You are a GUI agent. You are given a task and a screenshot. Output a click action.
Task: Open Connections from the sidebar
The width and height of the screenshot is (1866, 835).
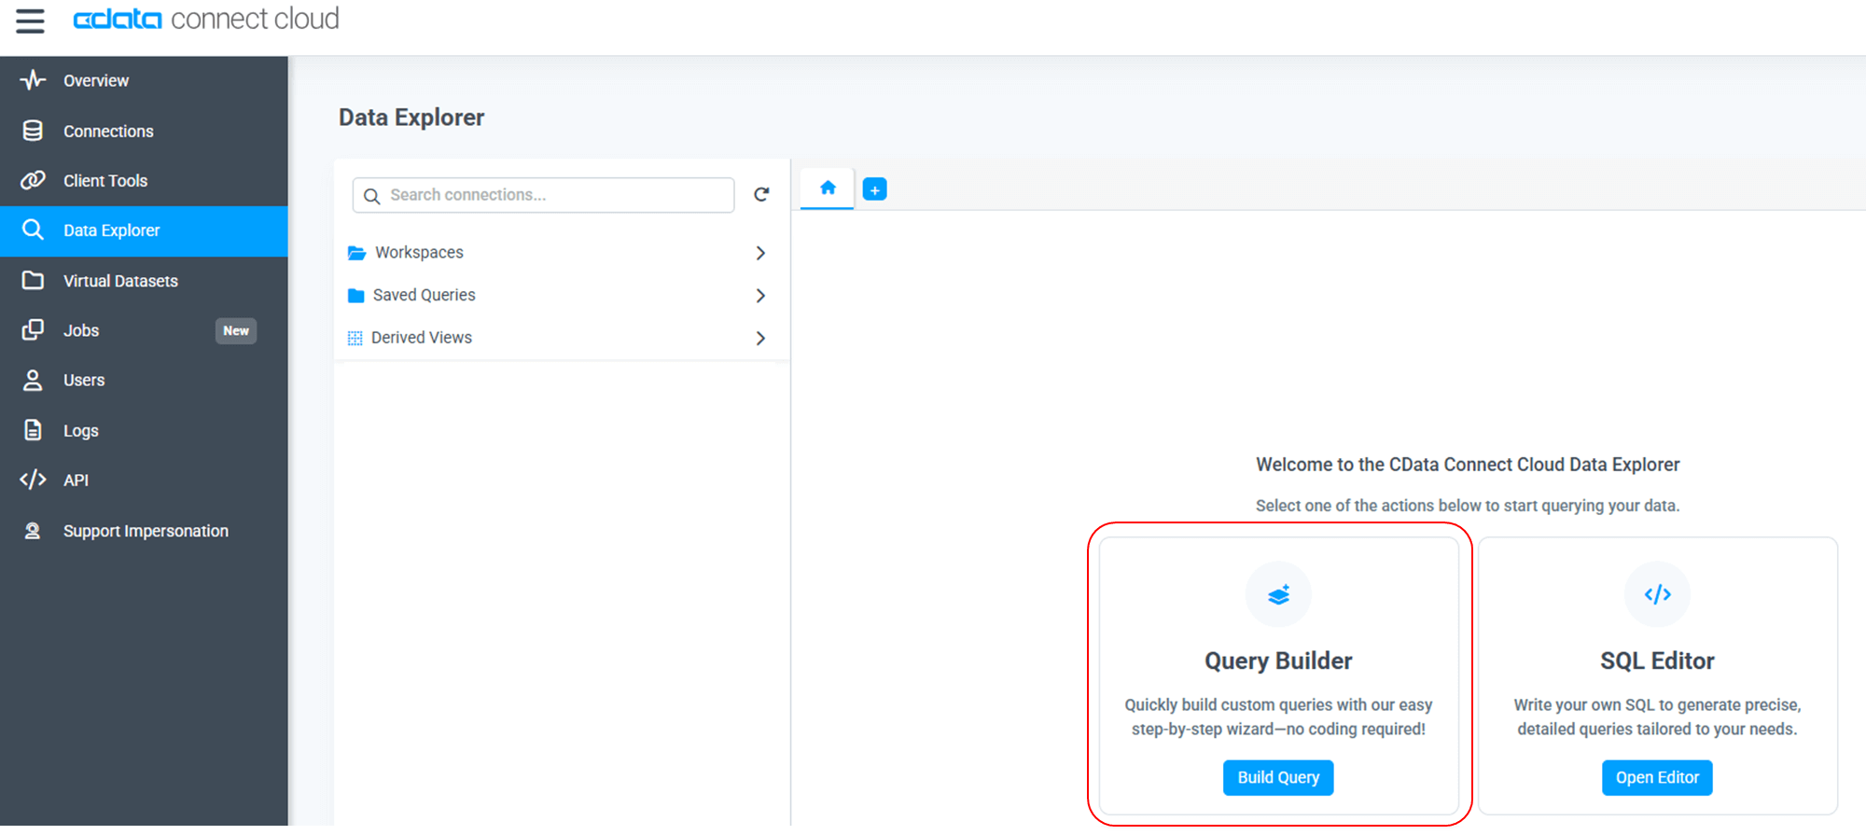coord(144,131)
